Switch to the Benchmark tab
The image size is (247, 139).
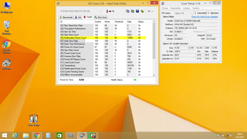pyautogui.click(x=66, y=17)
